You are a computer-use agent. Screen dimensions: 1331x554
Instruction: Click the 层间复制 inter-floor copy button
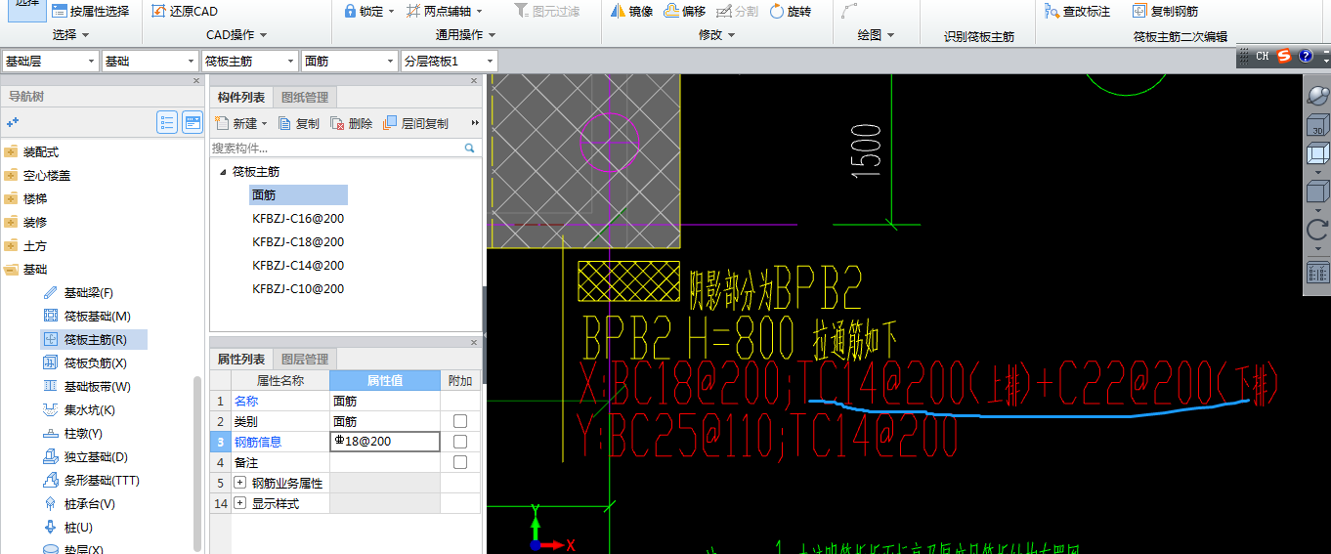coord(416,123)
